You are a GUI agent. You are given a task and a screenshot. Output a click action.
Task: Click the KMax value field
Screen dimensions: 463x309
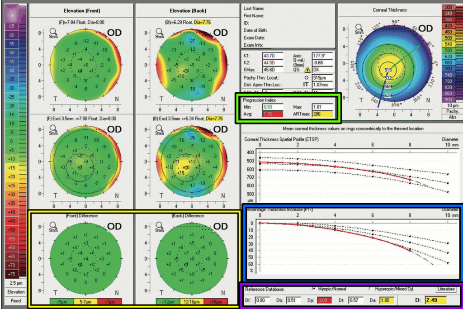pos(272,70)
